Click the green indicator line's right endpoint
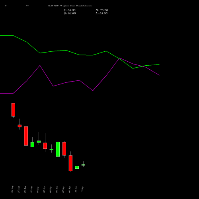This screenshot has height=199, width=199. (x=159, y=64)
